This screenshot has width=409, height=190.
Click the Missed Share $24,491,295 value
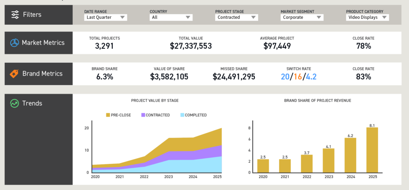tap(234, 76)
